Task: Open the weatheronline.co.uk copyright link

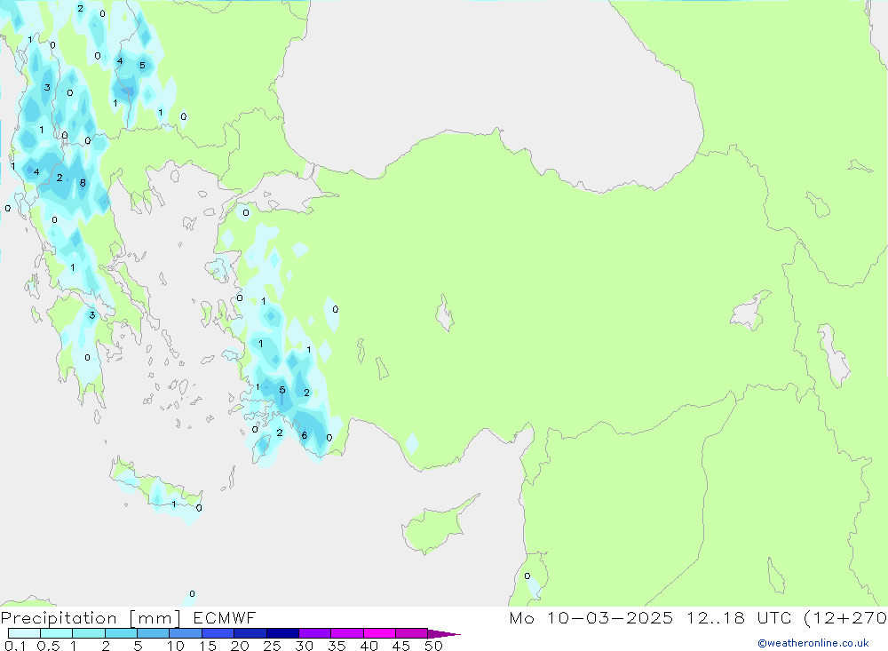Action: pyautogui.click(x=813, y=643)
